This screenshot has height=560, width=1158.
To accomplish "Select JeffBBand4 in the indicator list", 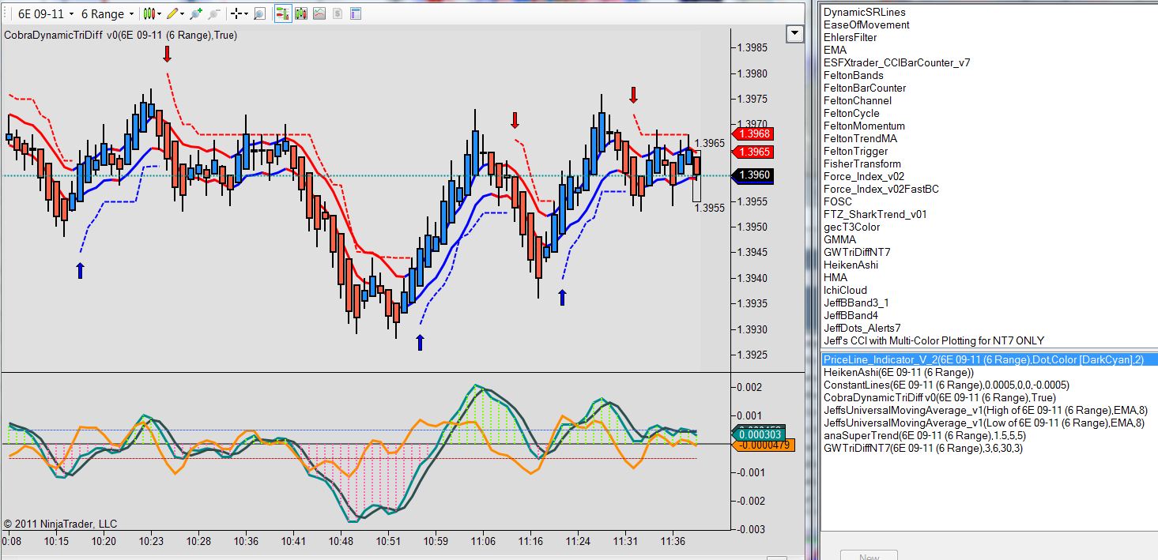I will (851, 315).
